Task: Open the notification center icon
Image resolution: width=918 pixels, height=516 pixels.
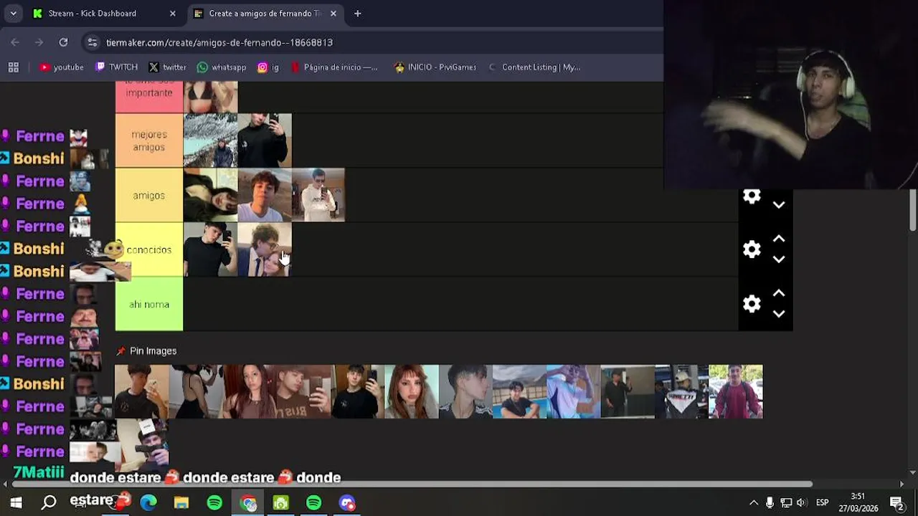Action: pos(896,502)
